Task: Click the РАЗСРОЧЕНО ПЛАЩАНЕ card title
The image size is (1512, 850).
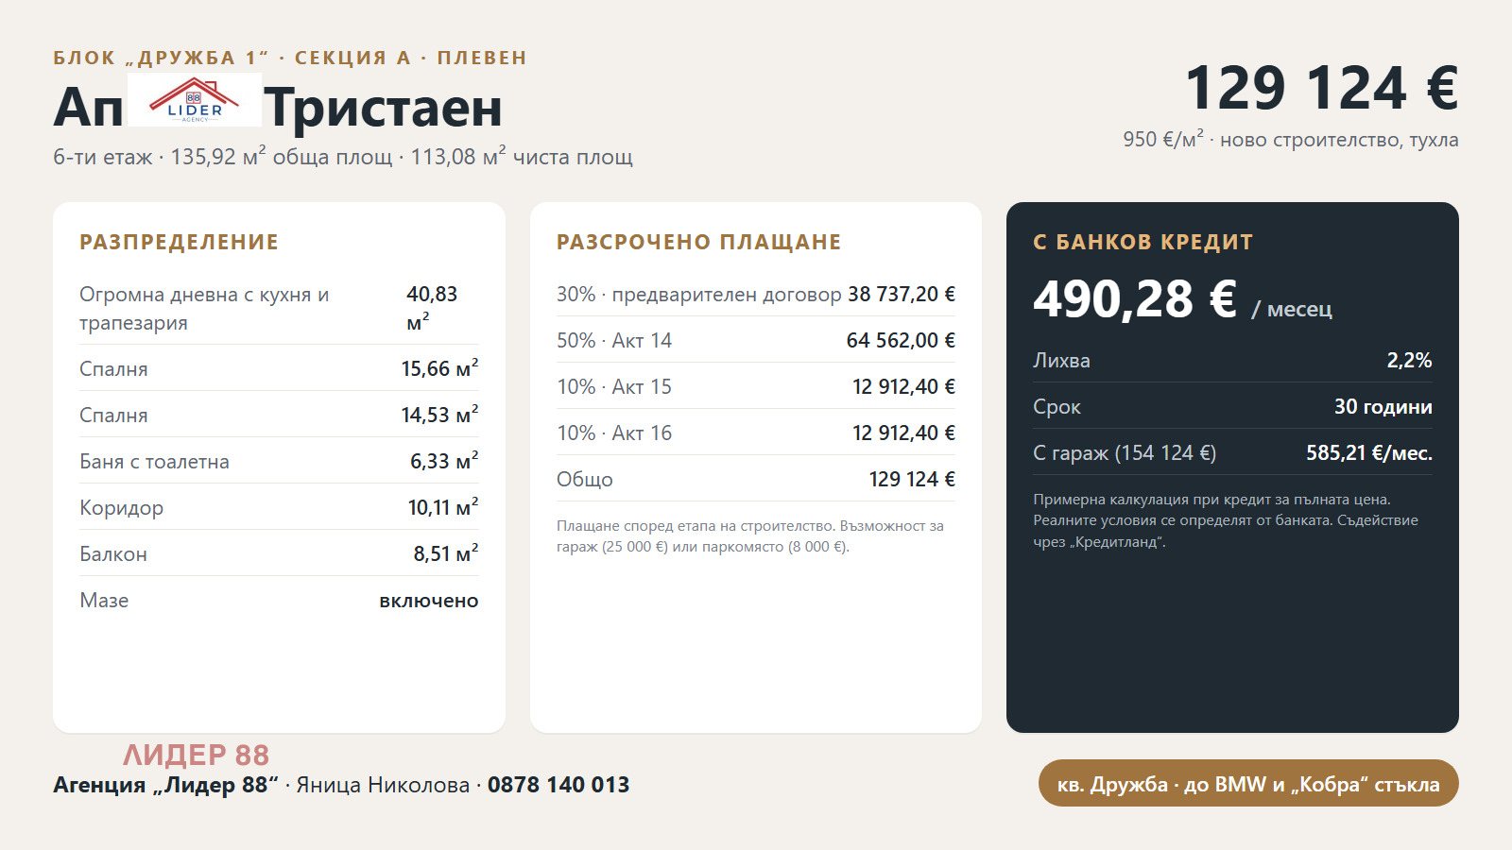Action: pos(698,242)
